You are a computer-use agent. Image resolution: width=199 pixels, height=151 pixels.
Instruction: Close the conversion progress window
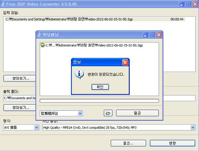pos(159,35)
